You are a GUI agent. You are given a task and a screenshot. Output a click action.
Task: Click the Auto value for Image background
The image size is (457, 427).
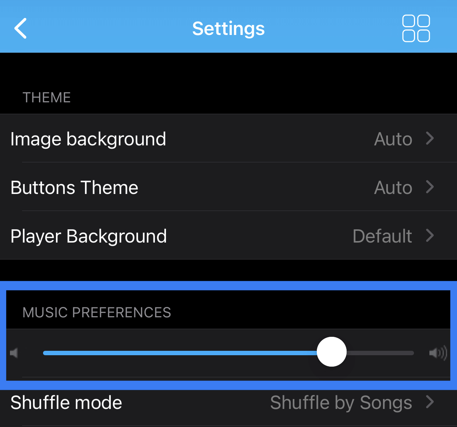393,139
